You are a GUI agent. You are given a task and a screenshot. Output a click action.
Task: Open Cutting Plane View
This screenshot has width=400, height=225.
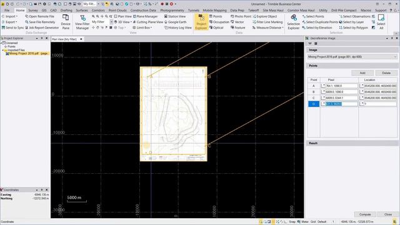point(147,22)
